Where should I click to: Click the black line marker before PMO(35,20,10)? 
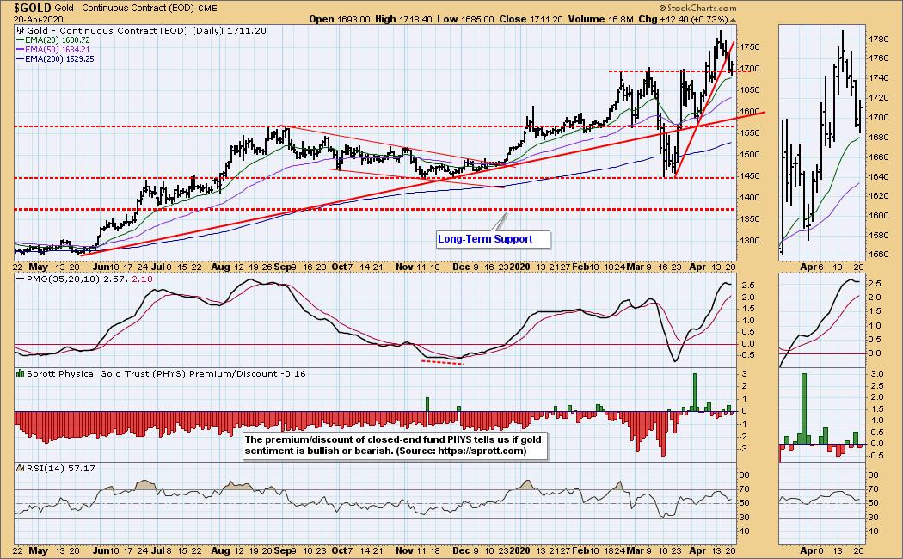[21, 279]
